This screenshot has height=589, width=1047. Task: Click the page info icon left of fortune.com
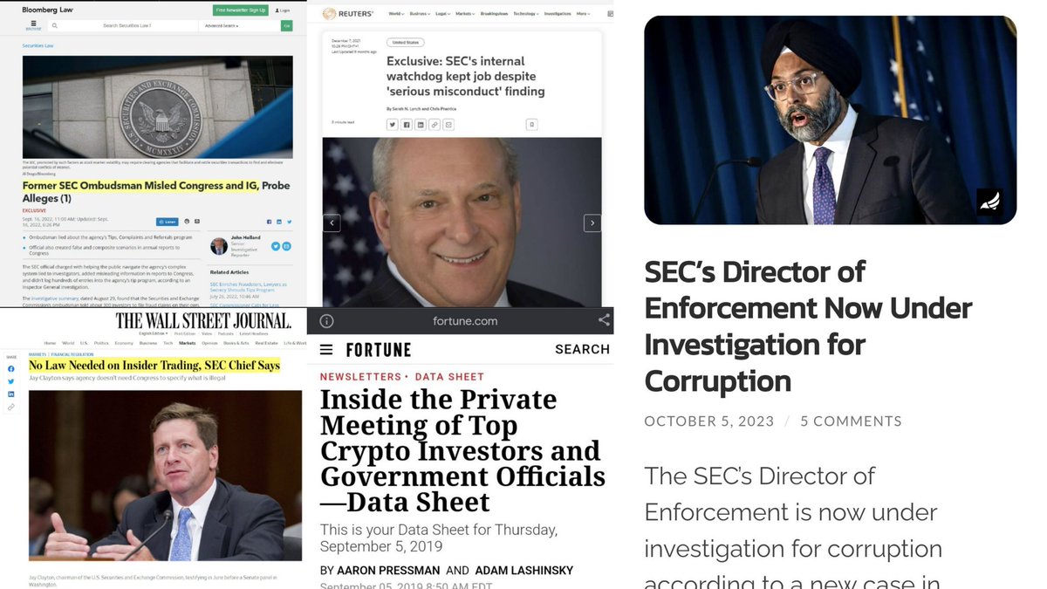coord(326,320)
